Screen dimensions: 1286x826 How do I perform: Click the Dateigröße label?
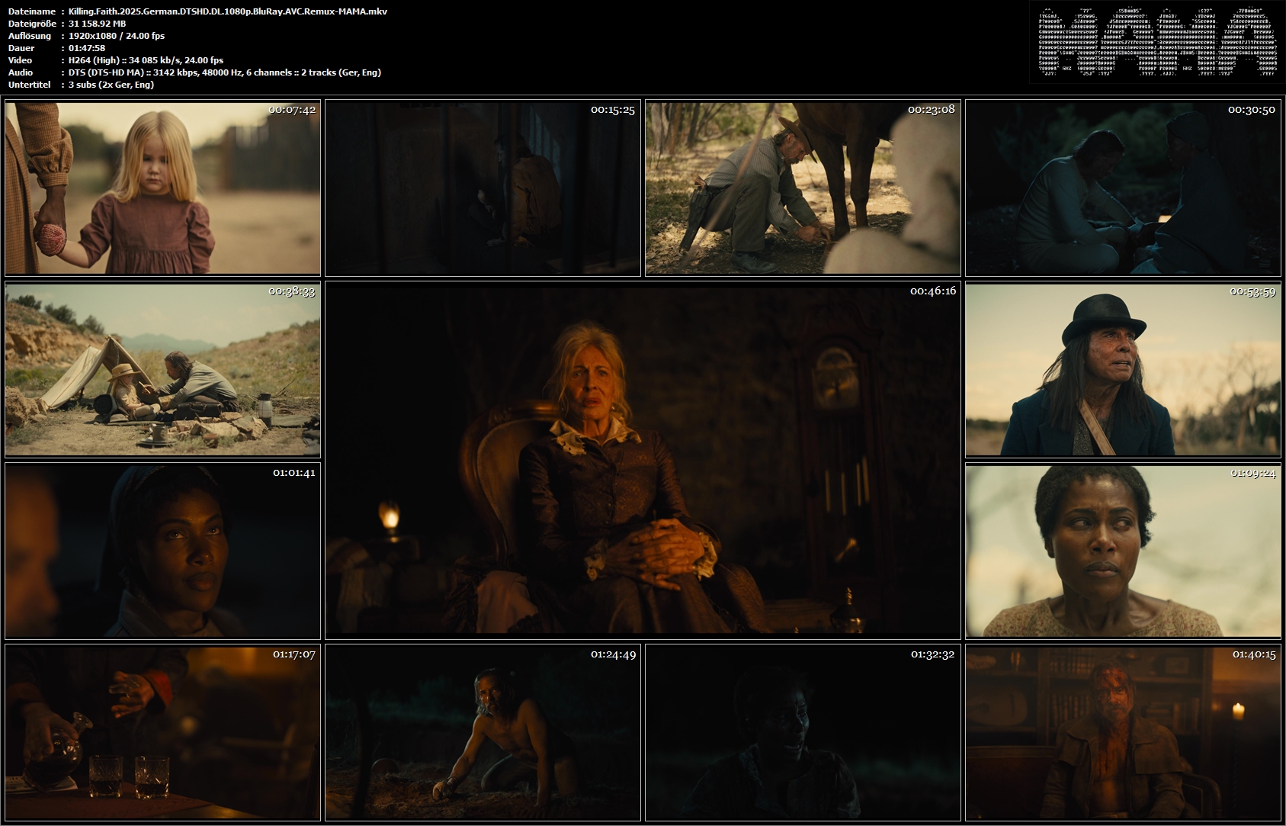point(31,24)
